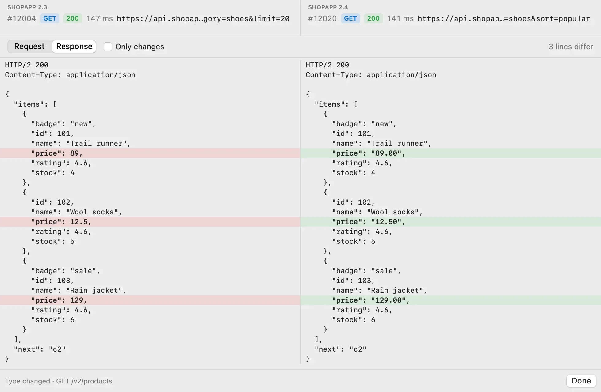Click the removed line "price": 129,
Viewport: 601px width, 392px height.
click(150, 300)
